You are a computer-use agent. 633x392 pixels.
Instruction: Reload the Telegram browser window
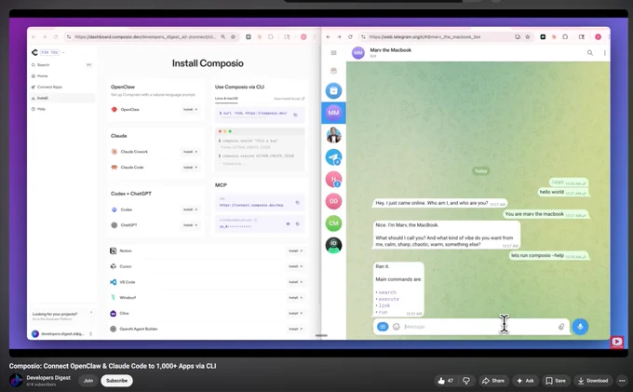(x=350, y=36)
